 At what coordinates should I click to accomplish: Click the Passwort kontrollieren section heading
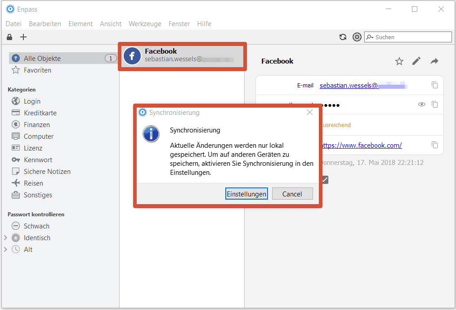tap(36, 214)
